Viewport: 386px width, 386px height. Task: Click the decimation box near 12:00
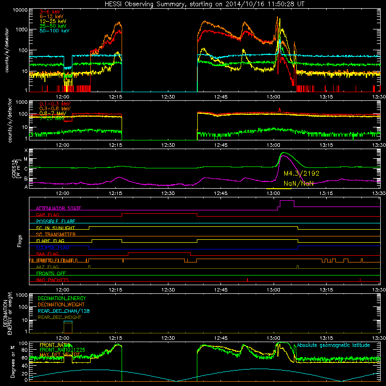tap(68, 327)
